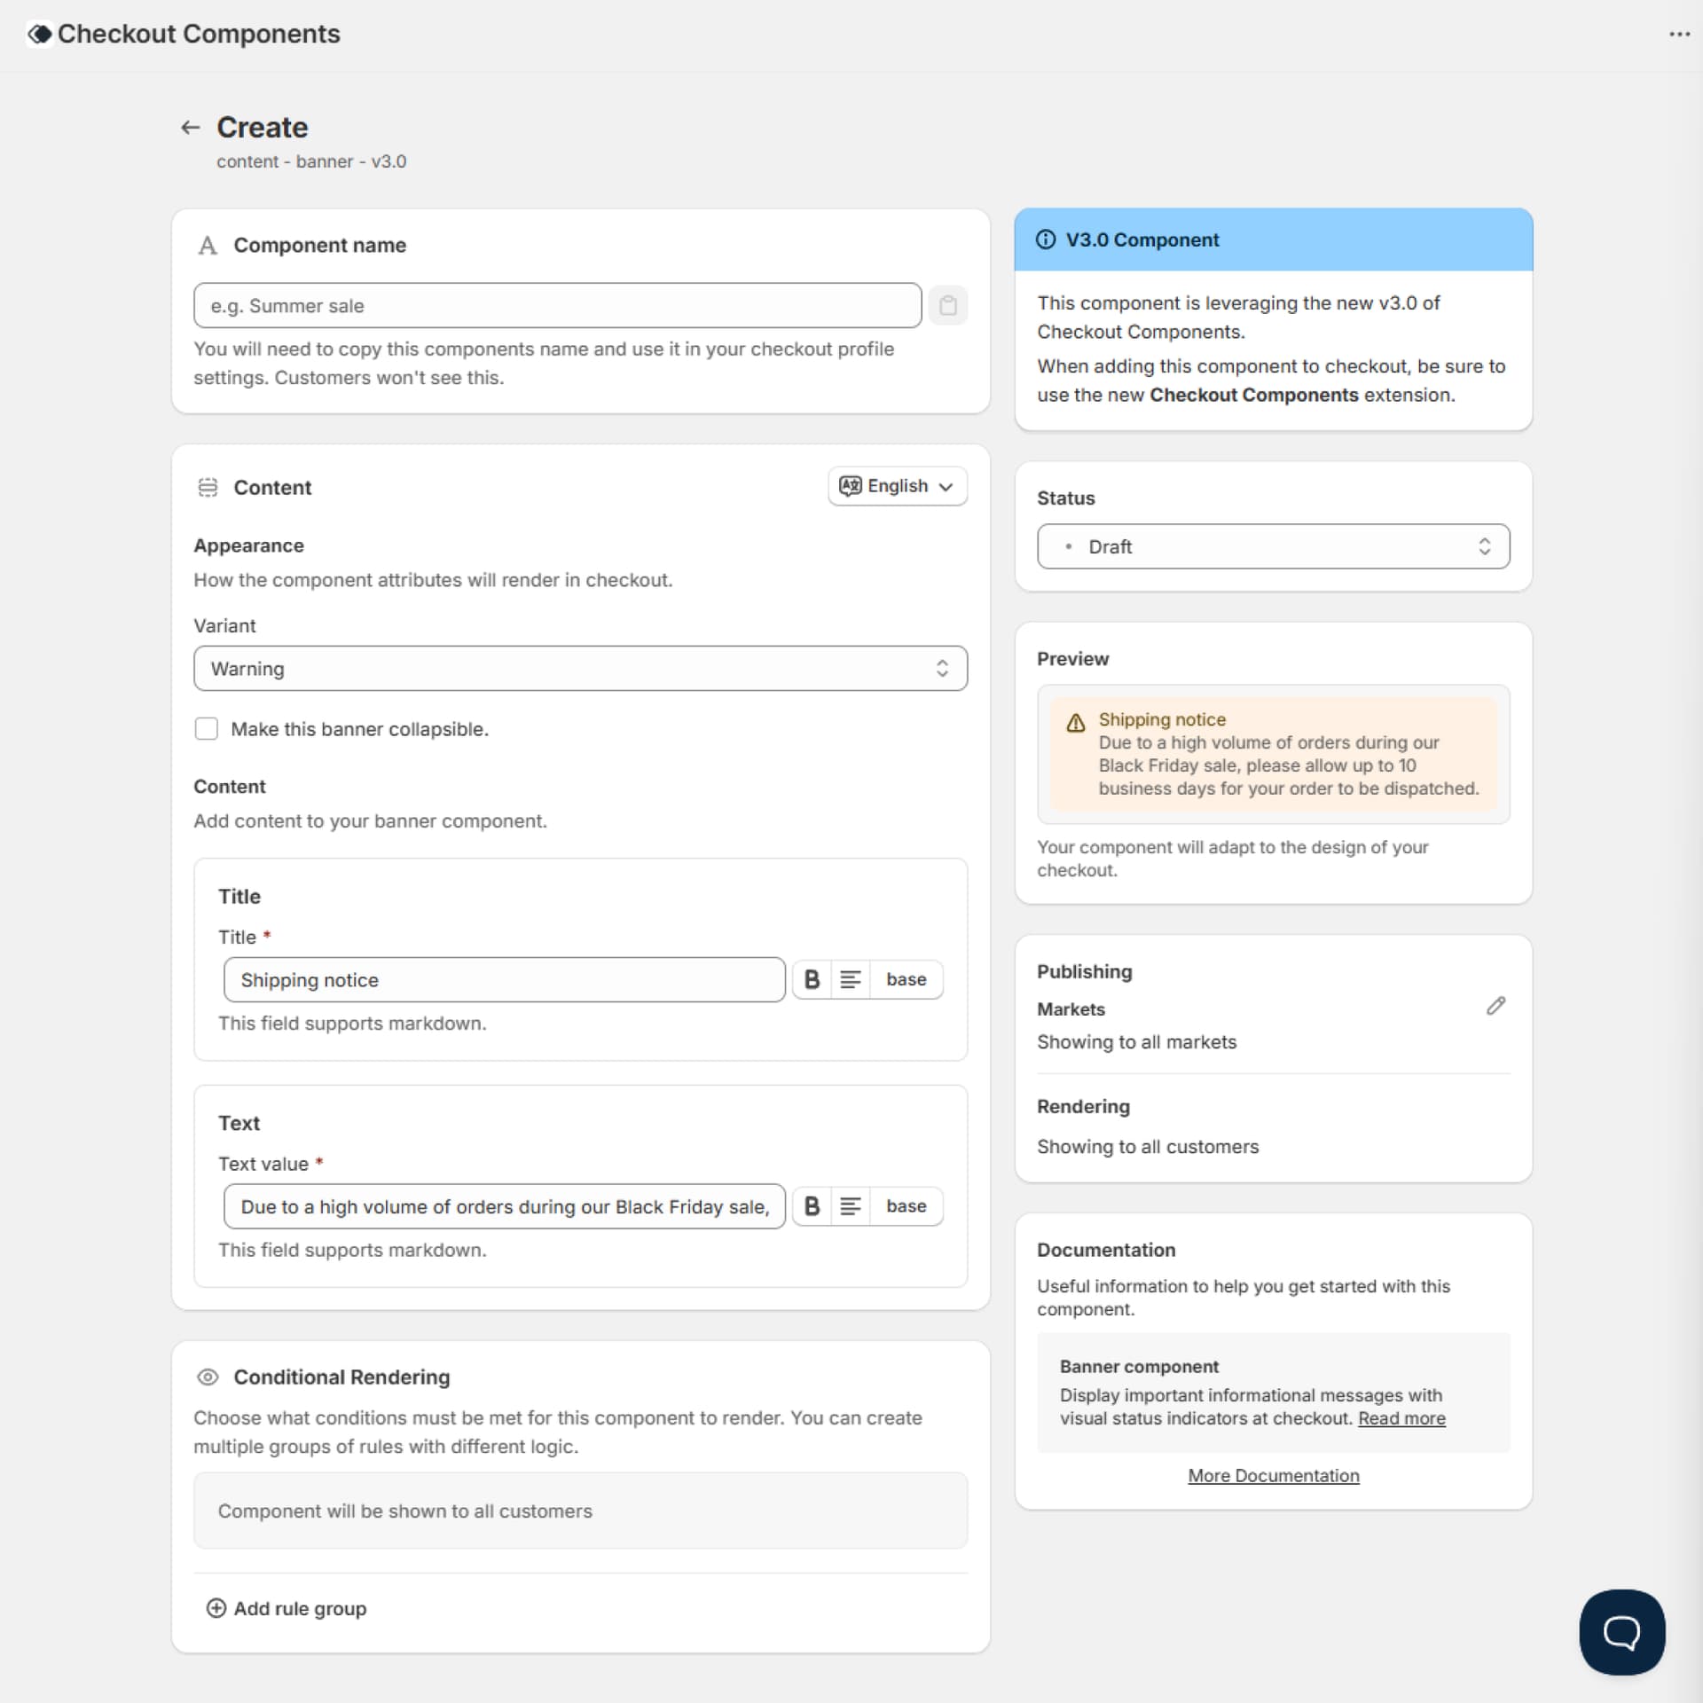The width and height of the screenshot is (1703, 1703).
Task: Open the three-dot overflow menu
Action: [1681, 34]
